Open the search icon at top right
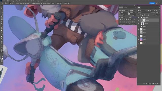The width and height of the screenshot is (162, 91). coord(157,3)
